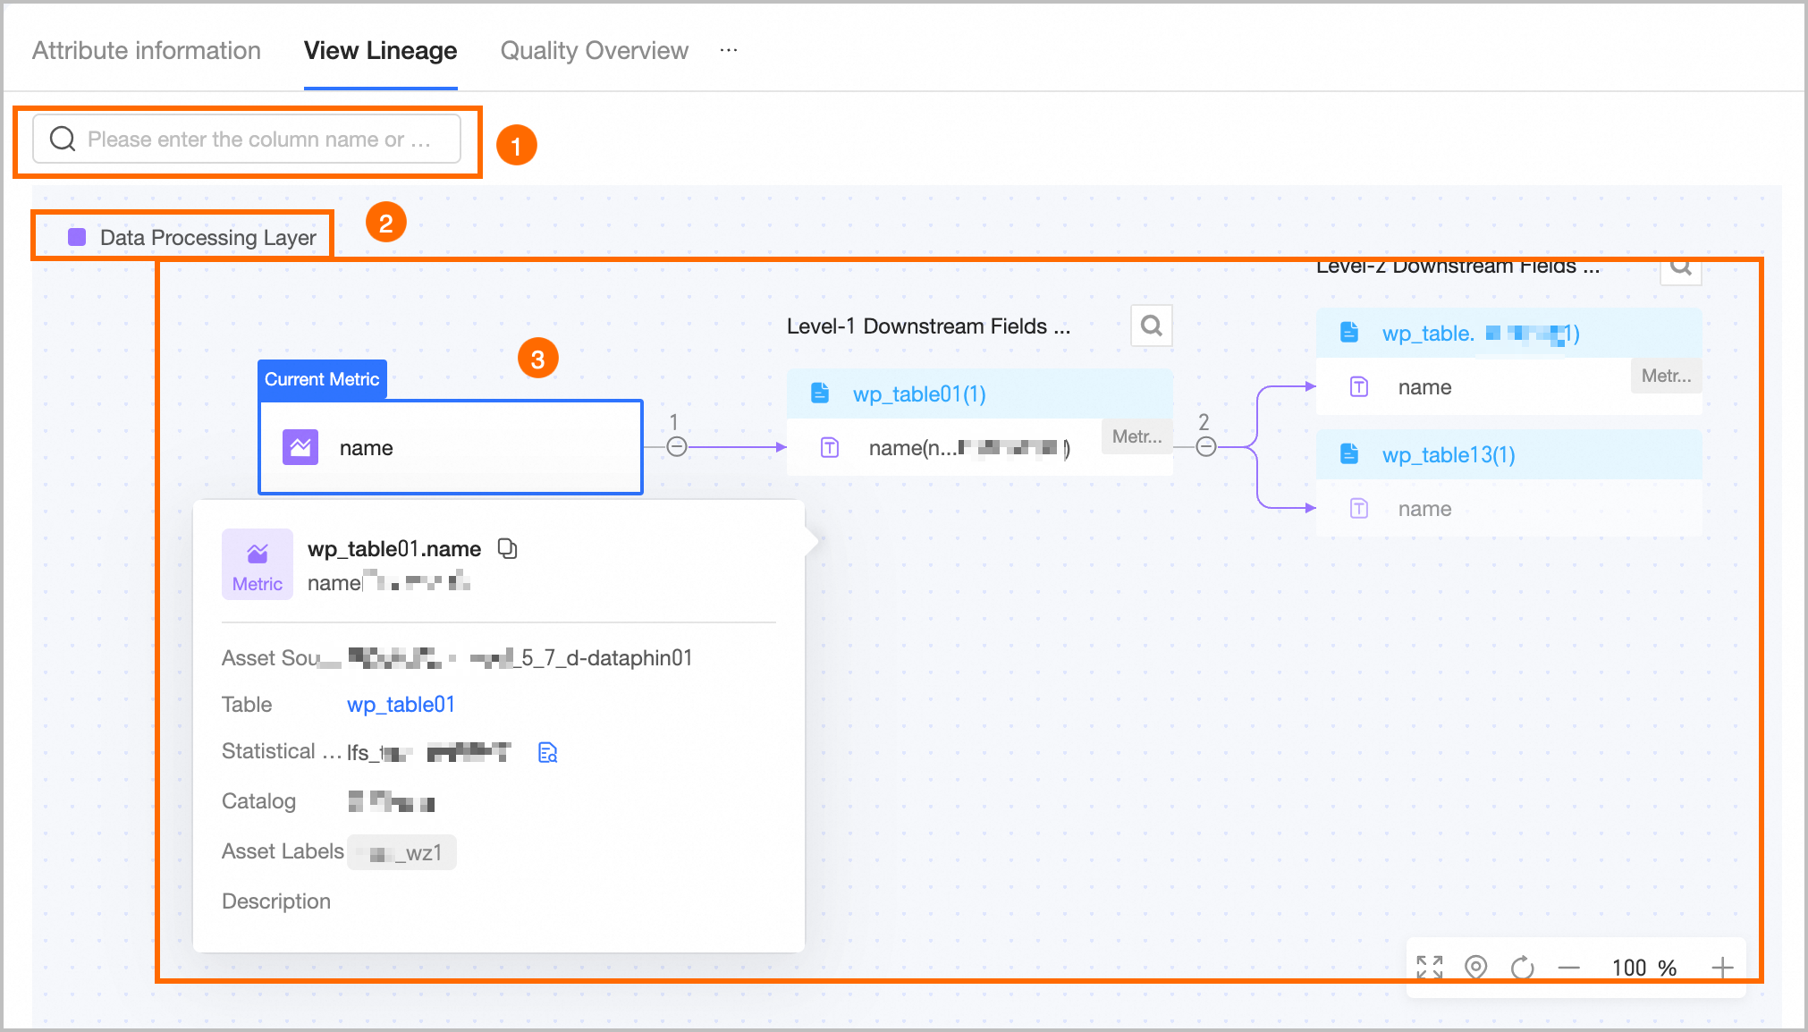The image size is (1808, 1032).
Task: Click the purple Data Processing Layer swatch
Action: pos(77,237)
